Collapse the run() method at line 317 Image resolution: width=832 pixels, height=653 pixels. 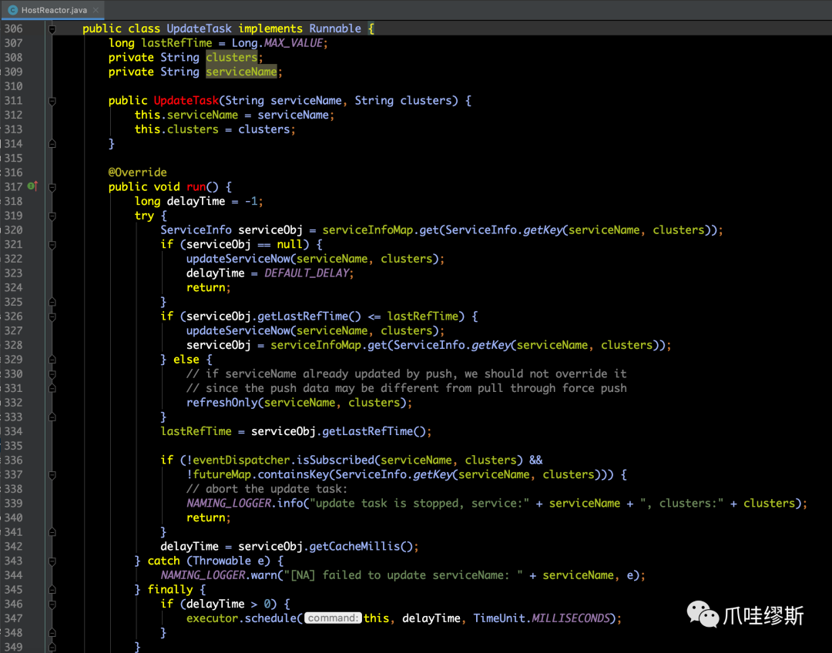(x=52, y=187)
